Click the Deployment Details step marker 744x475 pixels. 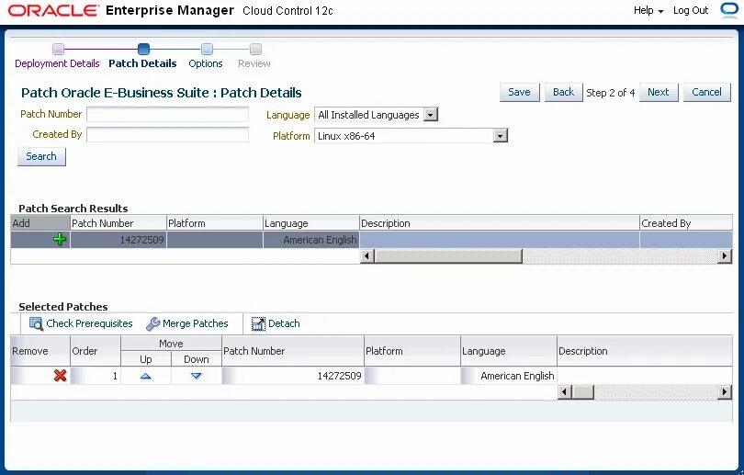click(58, 49)
